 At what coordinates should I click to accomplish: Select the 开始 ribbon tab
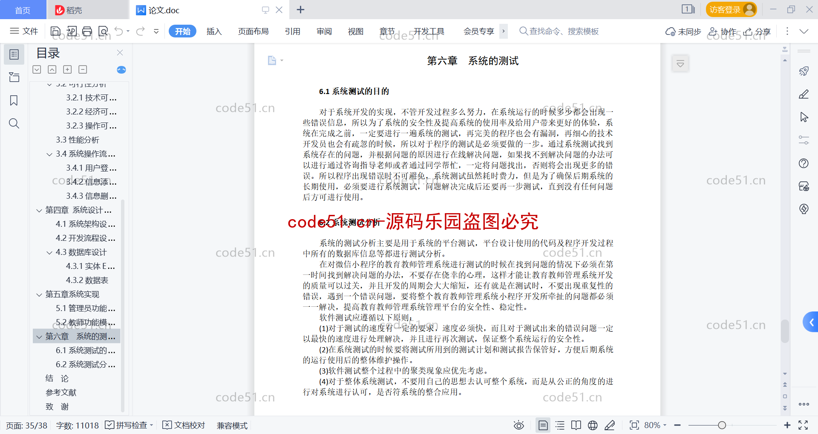click(182, 31)
